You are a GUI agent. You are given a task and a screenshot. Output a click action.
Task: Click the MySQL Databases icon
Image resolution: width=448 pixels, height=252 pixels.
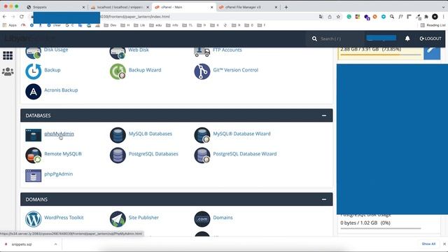pos(118,135)
